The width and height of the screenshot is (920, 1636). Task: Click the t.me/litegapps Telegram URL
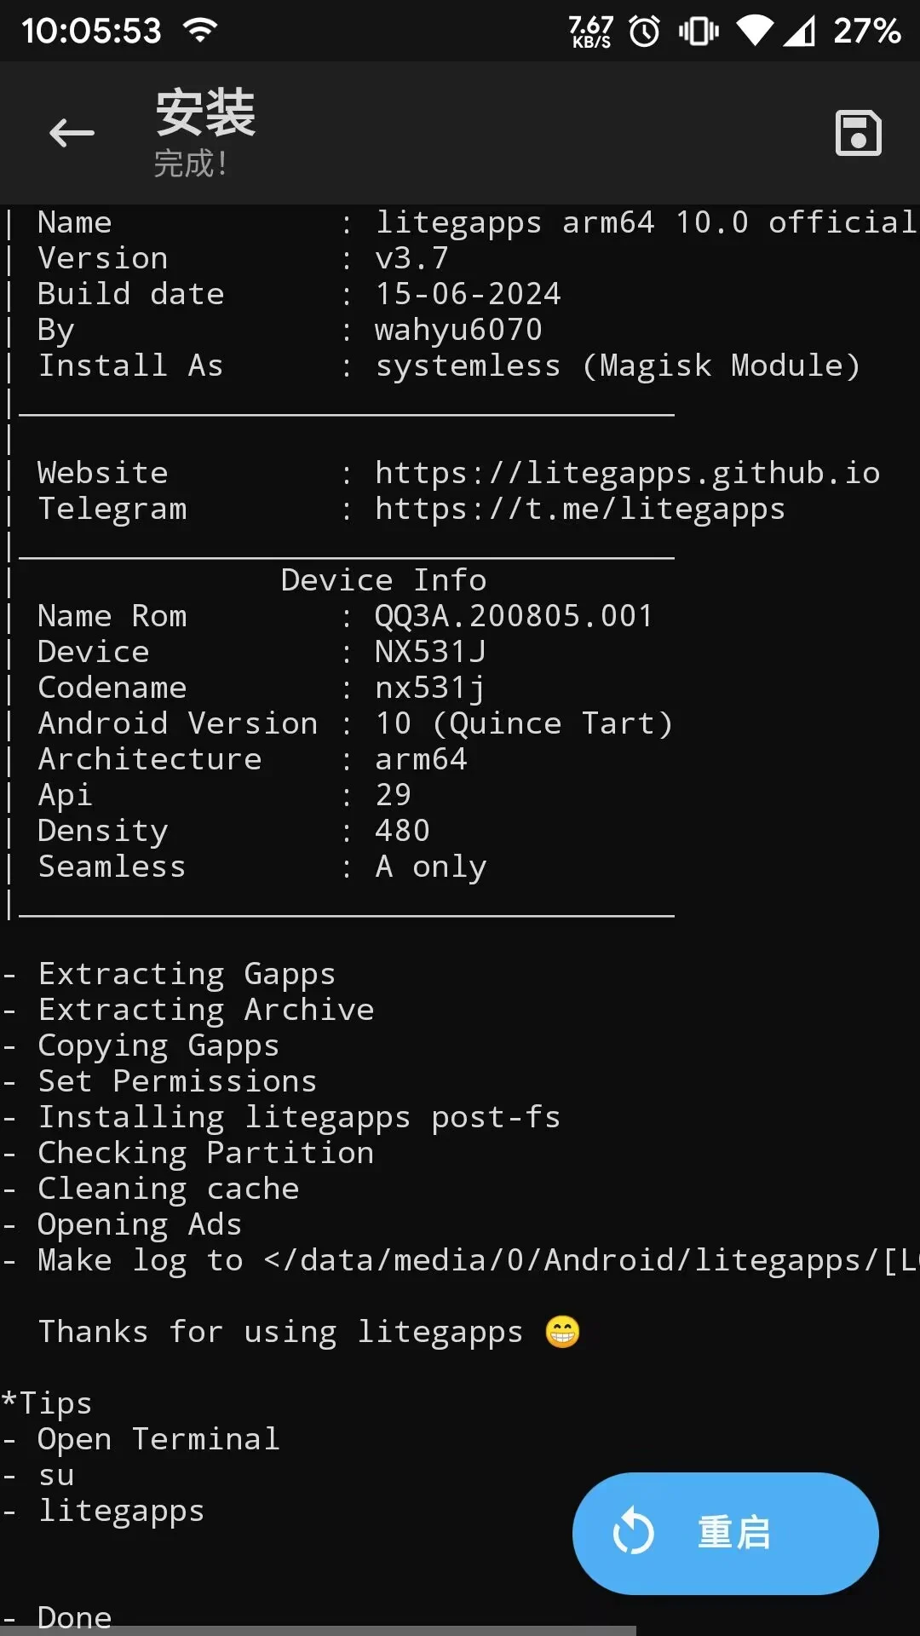coord(579,509)
